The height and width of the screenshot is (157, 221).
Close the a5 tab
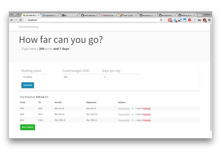click(x=77, y=15)
